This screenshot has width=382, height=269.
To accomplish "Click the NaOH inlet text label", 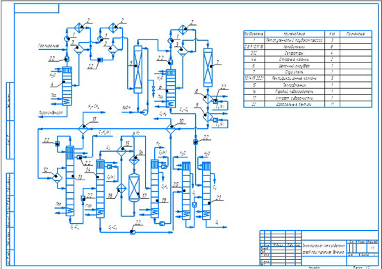I will point(126,107).
